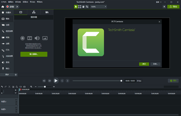Open the 属性 properties panel button
The height and width of the screenshot is (116, 181).
point(173,81)
